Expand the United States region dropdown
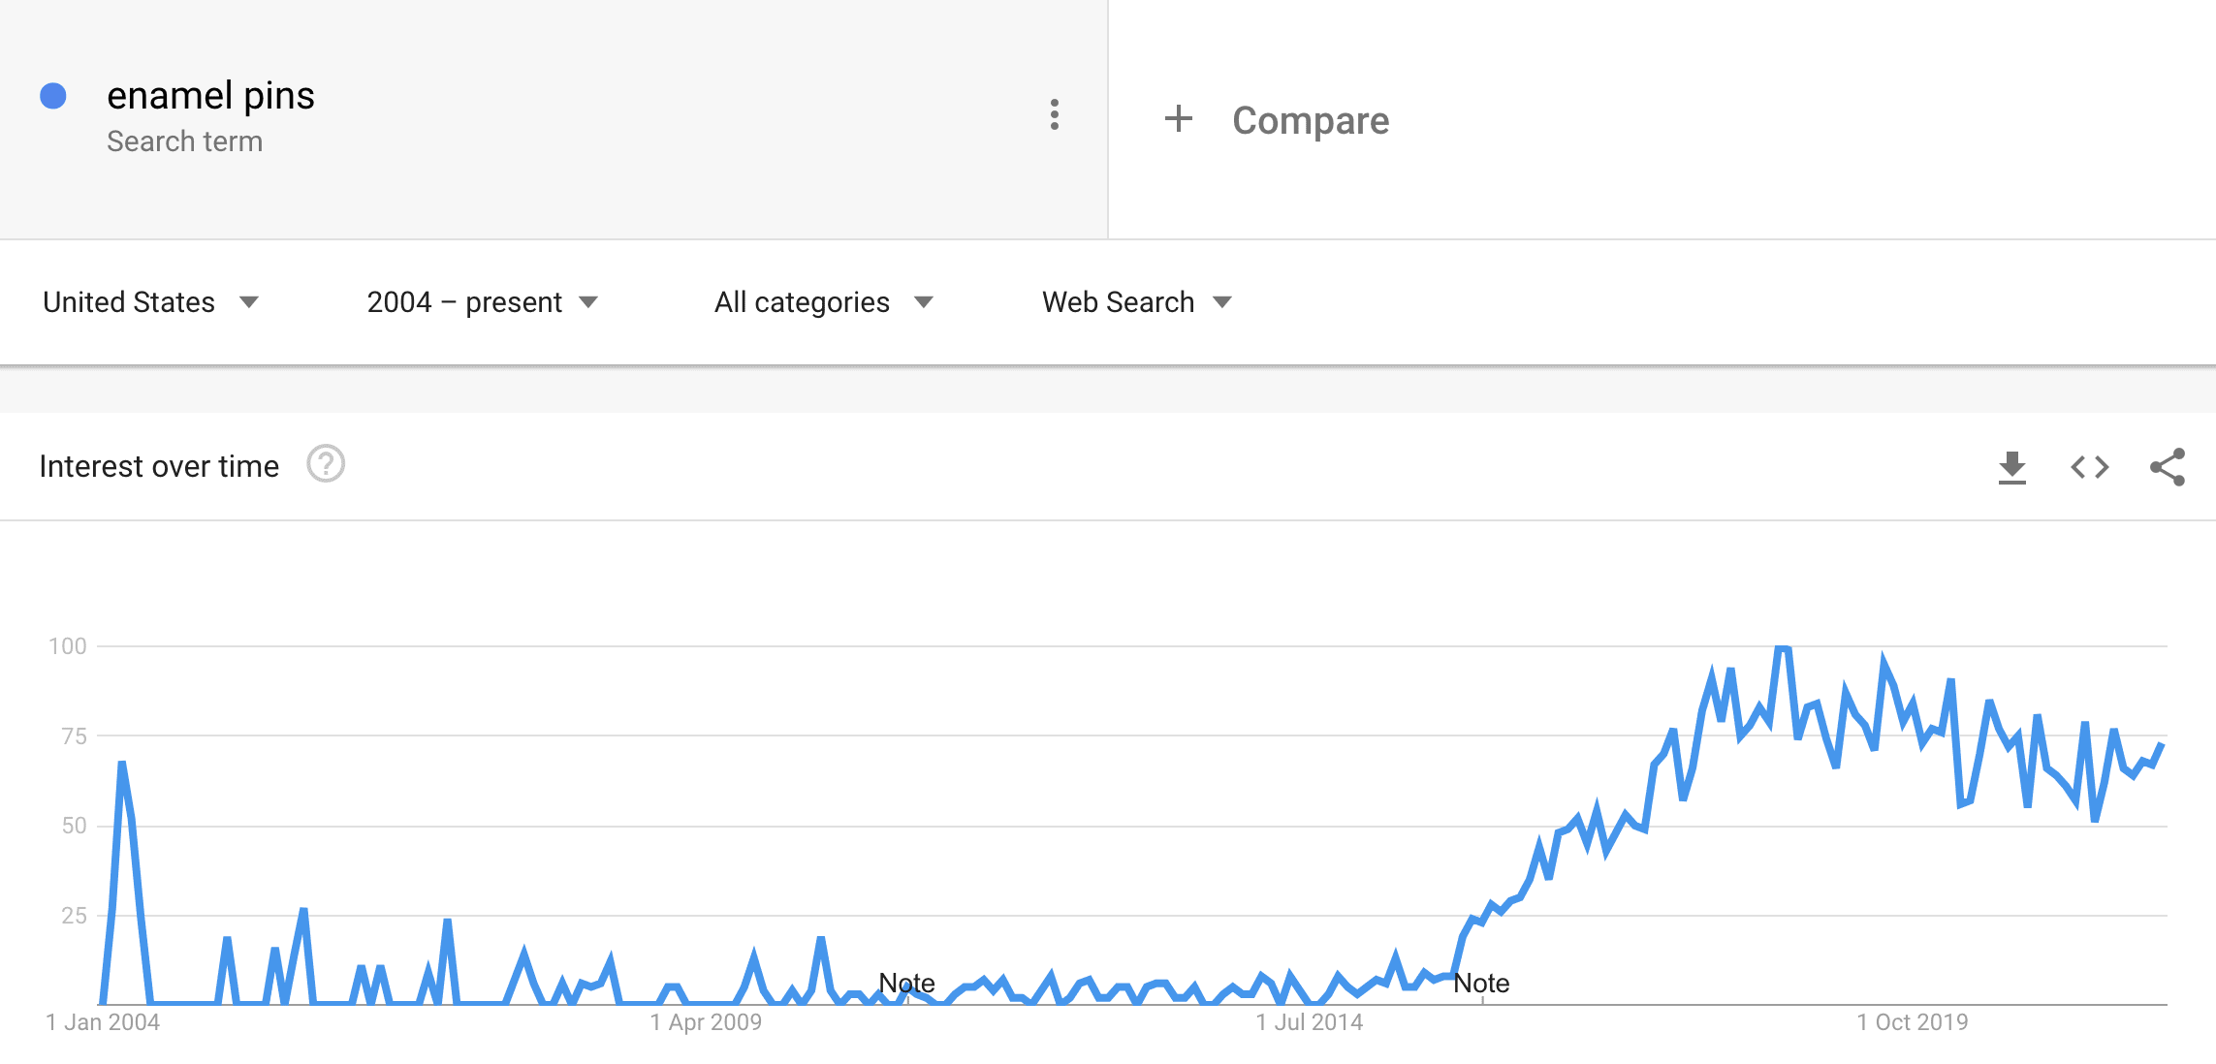This screenshot has width=2216, height=1064. point(151,302)
